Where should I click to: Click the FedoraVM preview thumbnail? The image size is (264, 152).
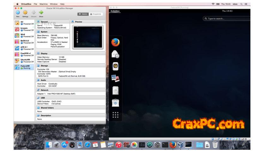click(x=87, y=37)
